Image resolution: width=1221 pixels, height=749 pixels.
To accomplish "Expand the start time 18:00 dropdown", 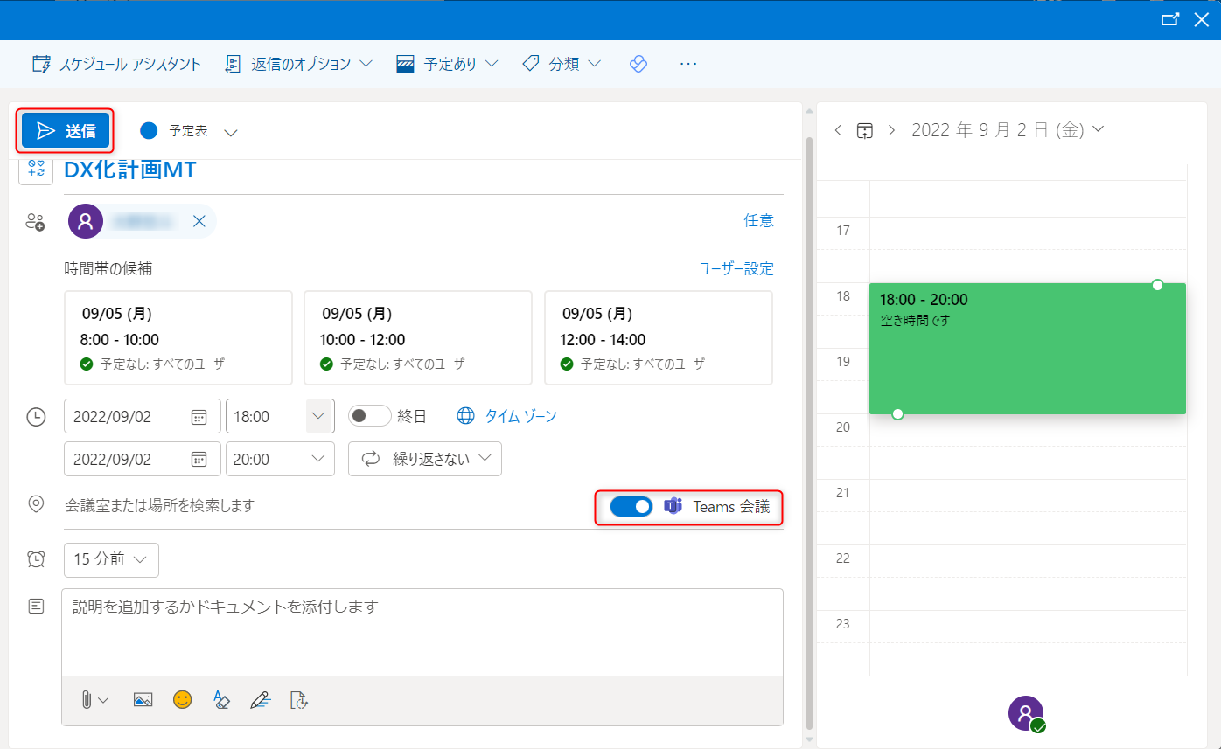I will [x=318, y=416].
